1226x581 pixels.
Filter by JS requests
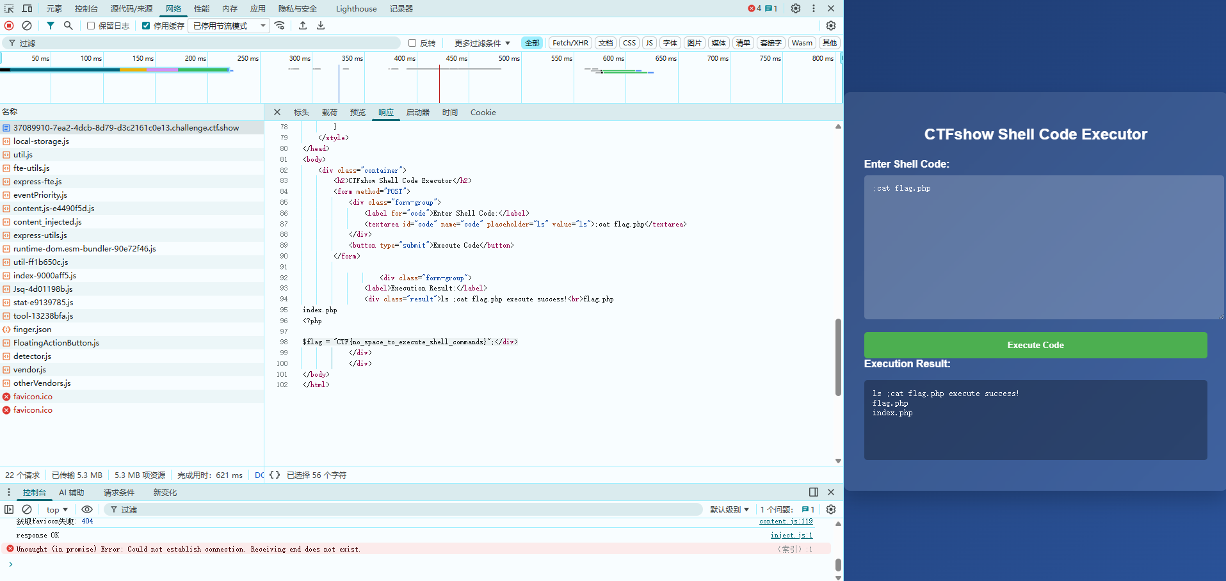[649, 43]
